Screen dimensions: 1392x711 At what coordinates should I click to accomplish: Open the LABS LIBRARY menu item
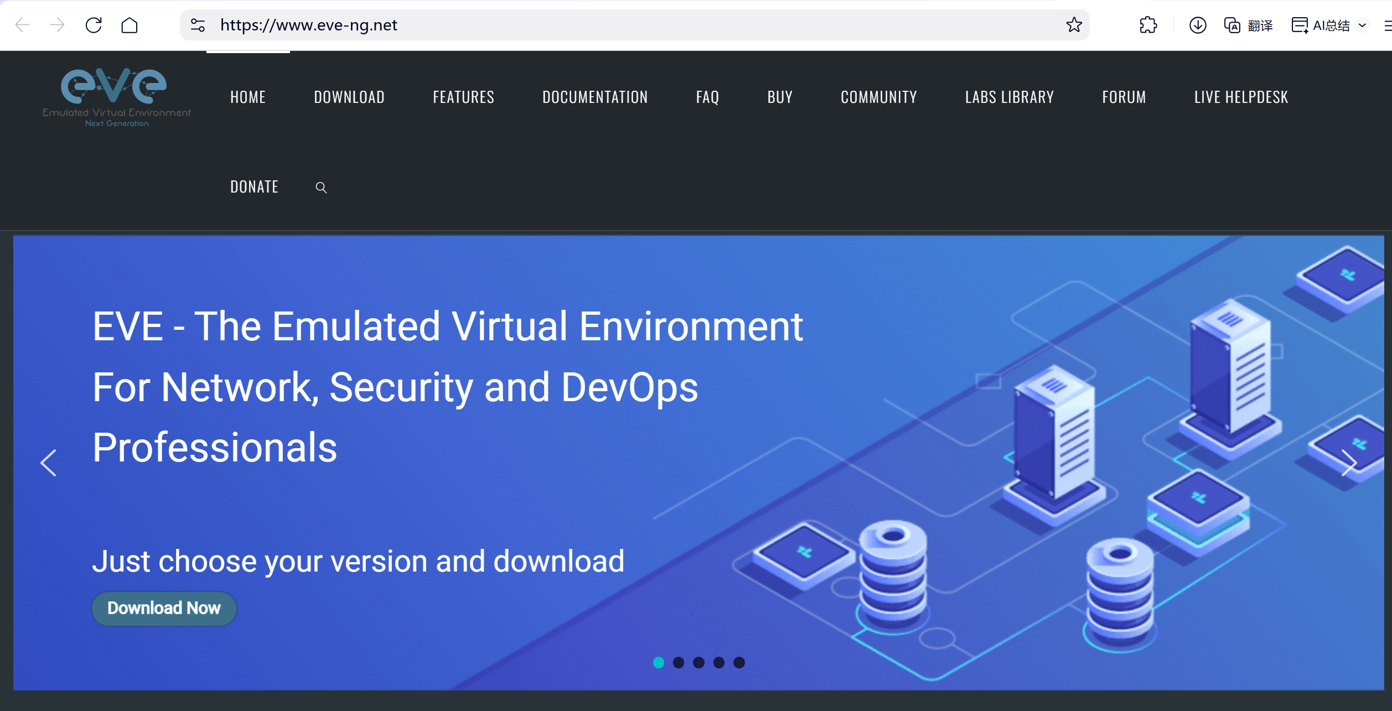(1010, 97)
